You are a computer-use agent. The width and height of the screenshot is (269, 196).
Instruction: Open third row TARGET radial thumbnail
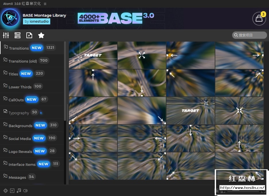click(x=190, y=110)
